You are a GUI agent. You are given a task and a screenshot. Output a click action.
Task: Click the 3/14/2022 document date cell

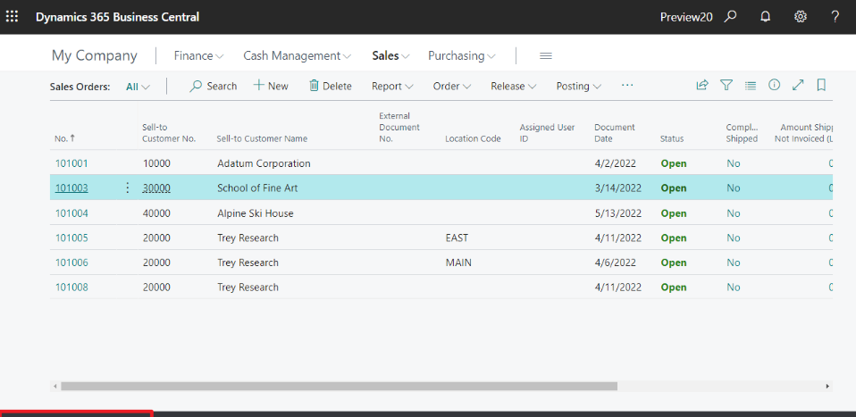[x=618, y=188]
